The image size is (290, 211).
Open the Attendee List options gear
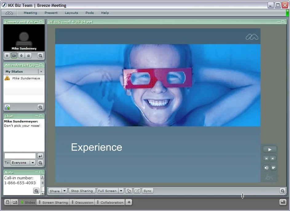(40, 107)
